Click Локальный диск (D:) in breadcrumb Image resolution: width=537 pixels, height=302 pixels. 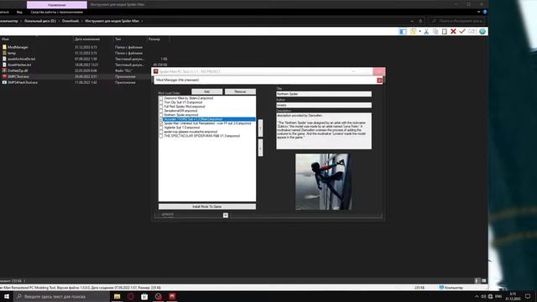pos(40,21)
